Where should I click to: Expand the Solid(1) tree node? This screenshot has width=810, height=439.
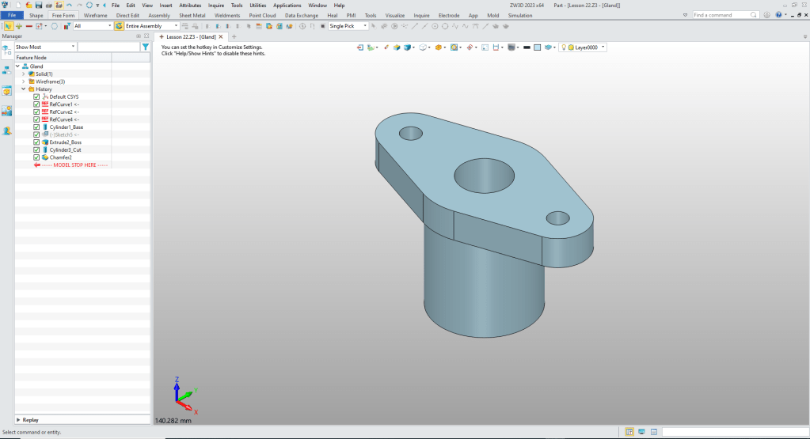(x=24, y=74)
